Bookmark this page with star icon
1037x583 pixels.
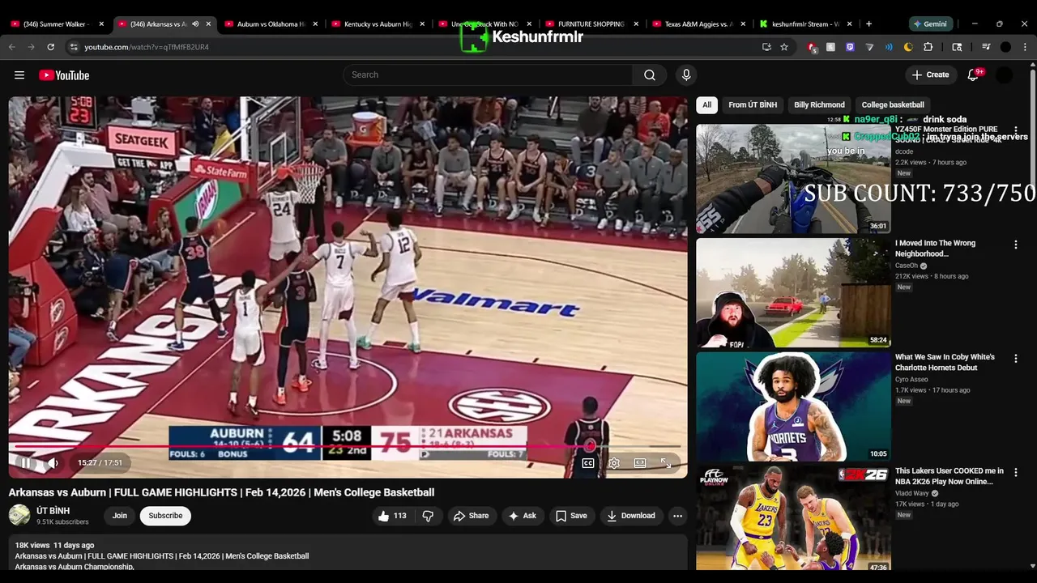click(784, 47)
